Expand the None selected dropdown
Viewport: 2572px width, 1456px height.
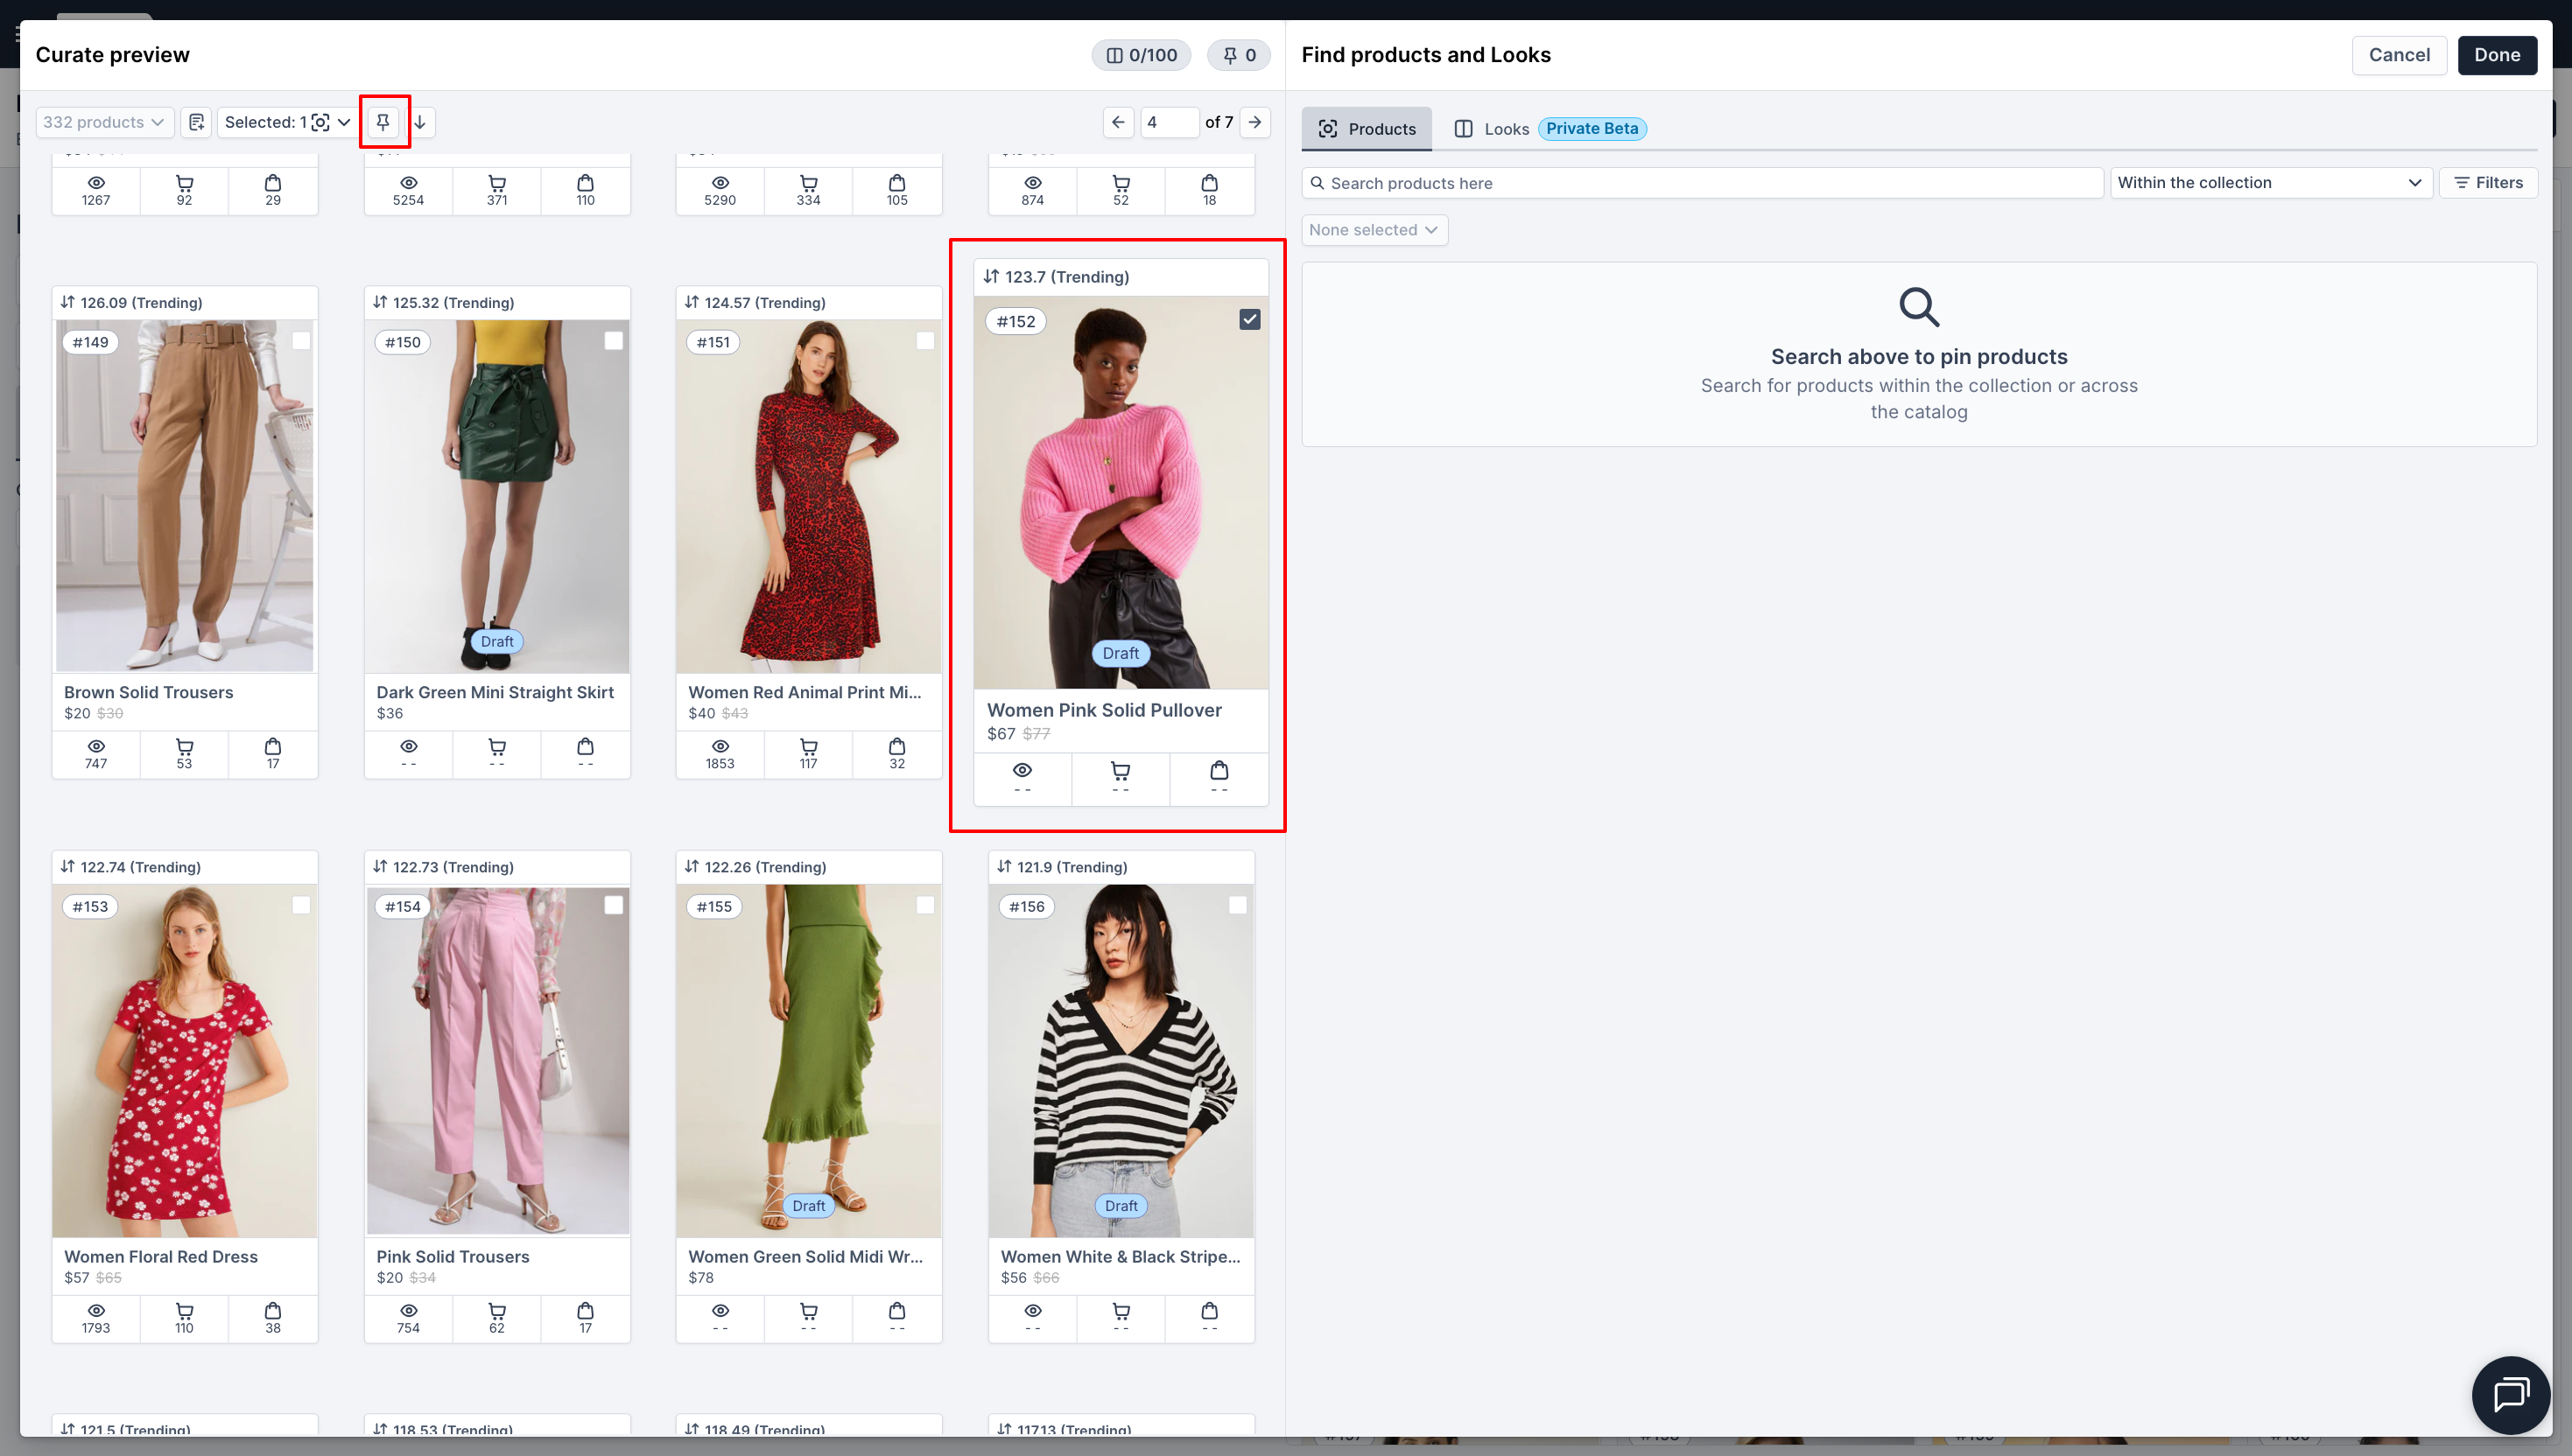(1374, 230)
